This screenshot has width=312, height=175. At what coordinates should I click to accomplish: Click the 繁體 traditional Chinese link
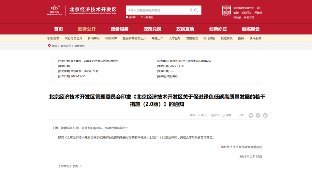236,13
